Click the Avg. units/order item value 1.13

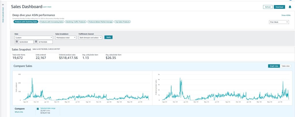point(85,58)
